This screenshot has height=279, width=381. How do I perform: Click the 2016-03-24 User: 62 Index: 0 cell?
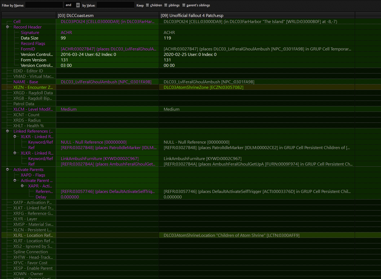point(88,54)
